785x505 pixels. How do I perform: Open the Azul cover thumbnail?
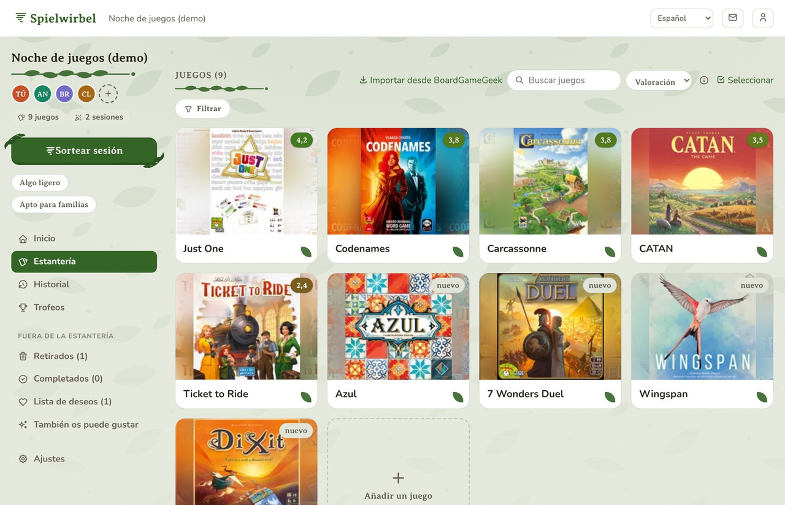point(398,326)
